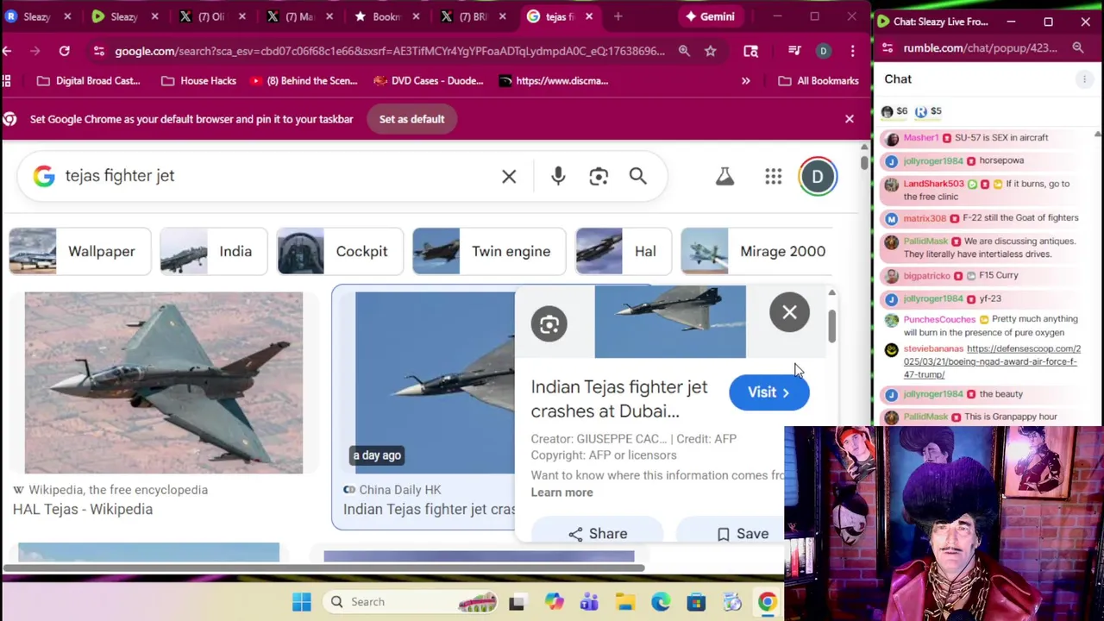Reload the Google search page
This screenshot has width=1104, height=621.
64,51
